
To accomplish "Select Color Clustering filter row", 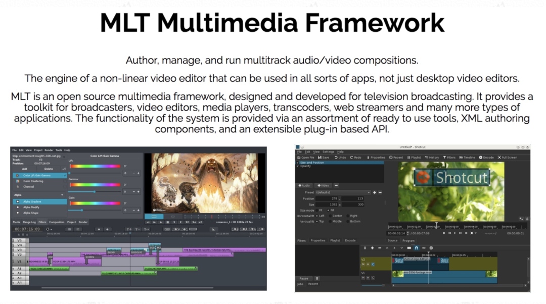I will click(40, 181).
